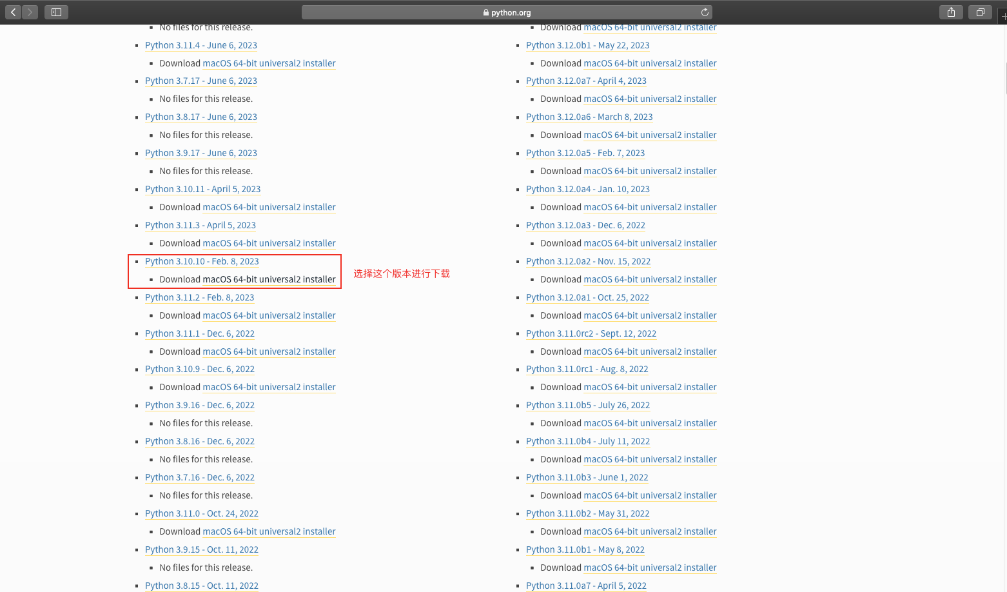The width and height of the screenshot is (1007, 592).
Task: Open the Python 3.8.16 - Dec. 6, 2022 release
Action: 200,441
